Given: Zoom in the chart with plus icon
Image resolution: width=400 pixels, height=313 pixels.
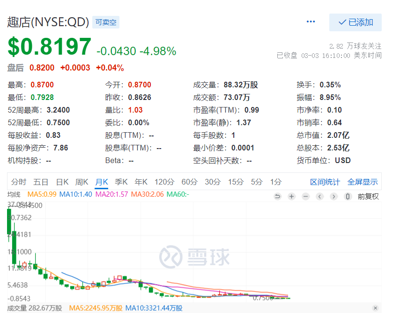Looking at the screenshot, I should coord(291,196).
